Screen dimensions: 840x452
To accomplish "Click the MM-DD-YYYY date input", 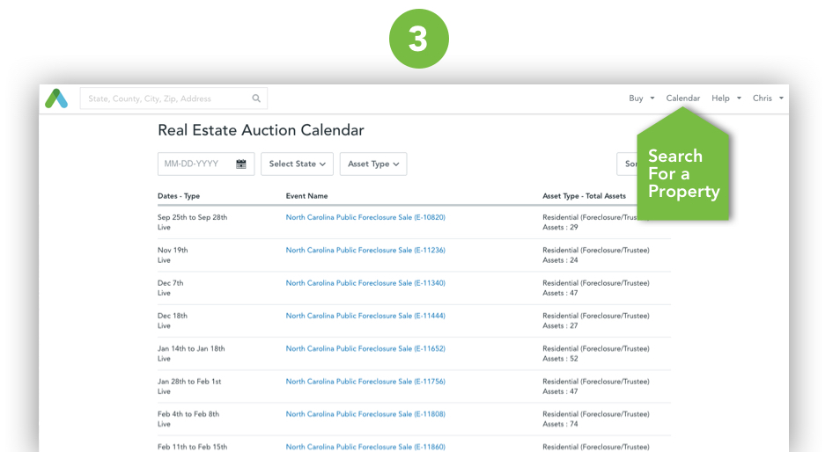I will 192,164.
